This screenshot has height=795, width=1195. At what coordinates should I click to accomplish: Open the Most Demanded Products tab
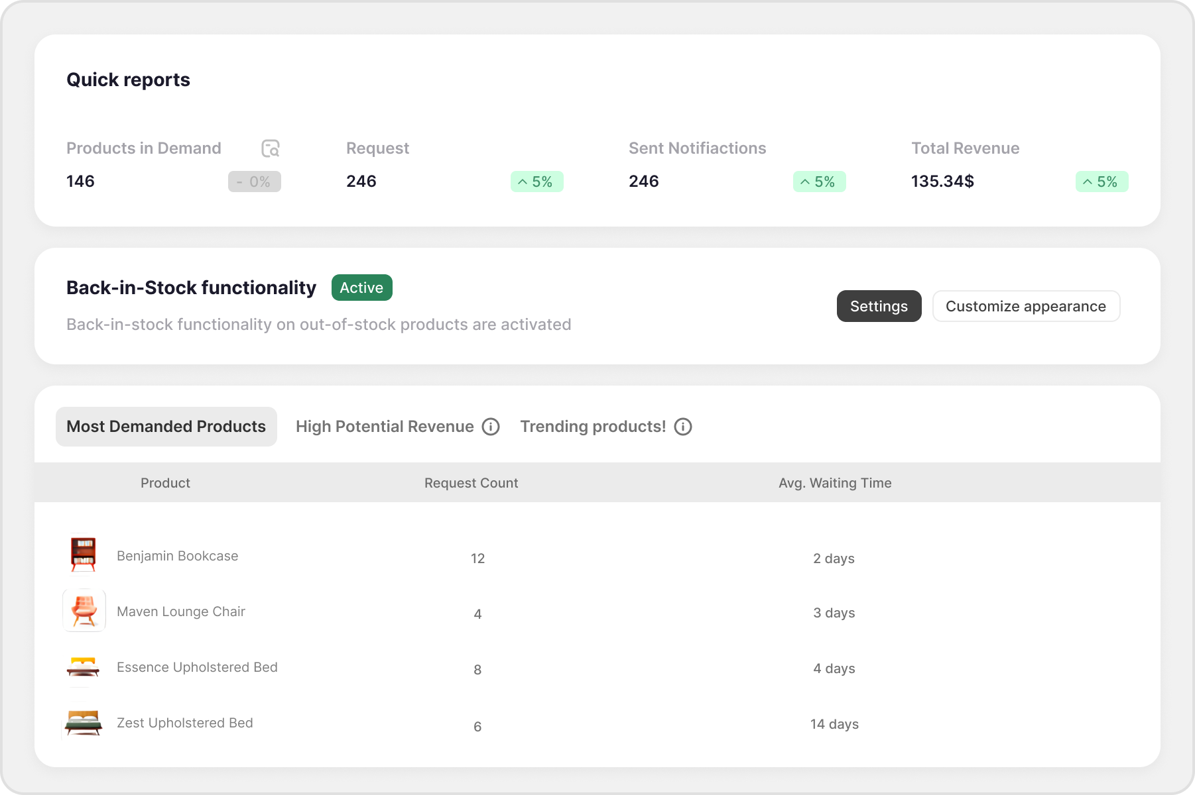coord(166,427)
